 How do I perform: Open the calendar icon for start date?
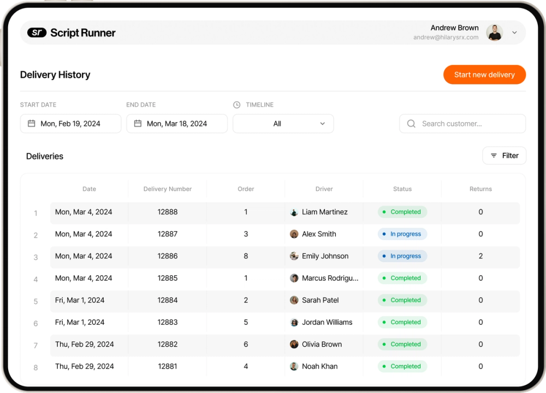point(31,124)
